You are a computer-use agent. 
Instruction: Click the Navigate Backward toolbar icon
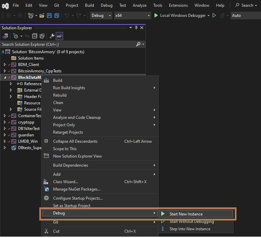coord(8,15)
